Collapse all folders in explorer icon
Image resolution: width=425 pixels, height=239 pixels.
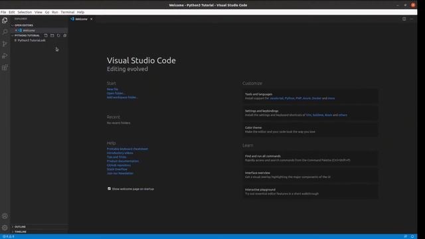(64, 35)
